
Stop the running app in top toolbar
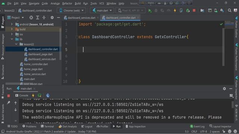click(x=194, y=10)
